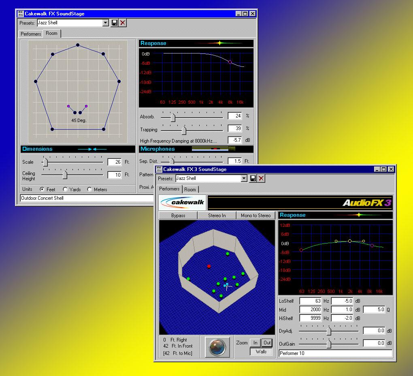Image resolution: width=413 pixels, height=376 pixels.
Task: Click the Sep. Dist. slider thumb
Action: coord(172,161)
